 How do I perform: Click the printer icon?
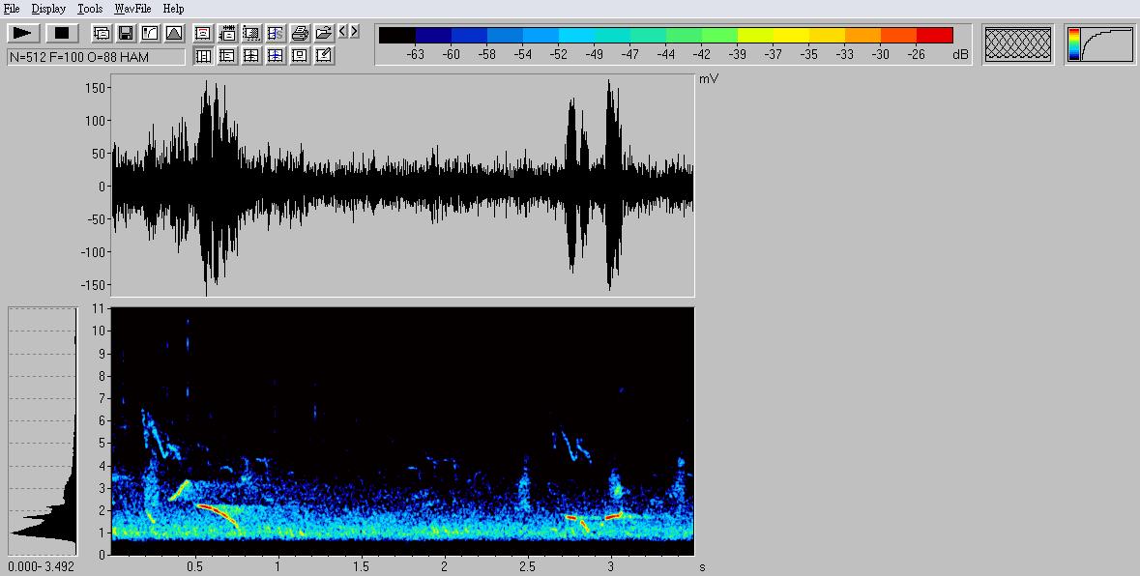click(x=300, y=33)
